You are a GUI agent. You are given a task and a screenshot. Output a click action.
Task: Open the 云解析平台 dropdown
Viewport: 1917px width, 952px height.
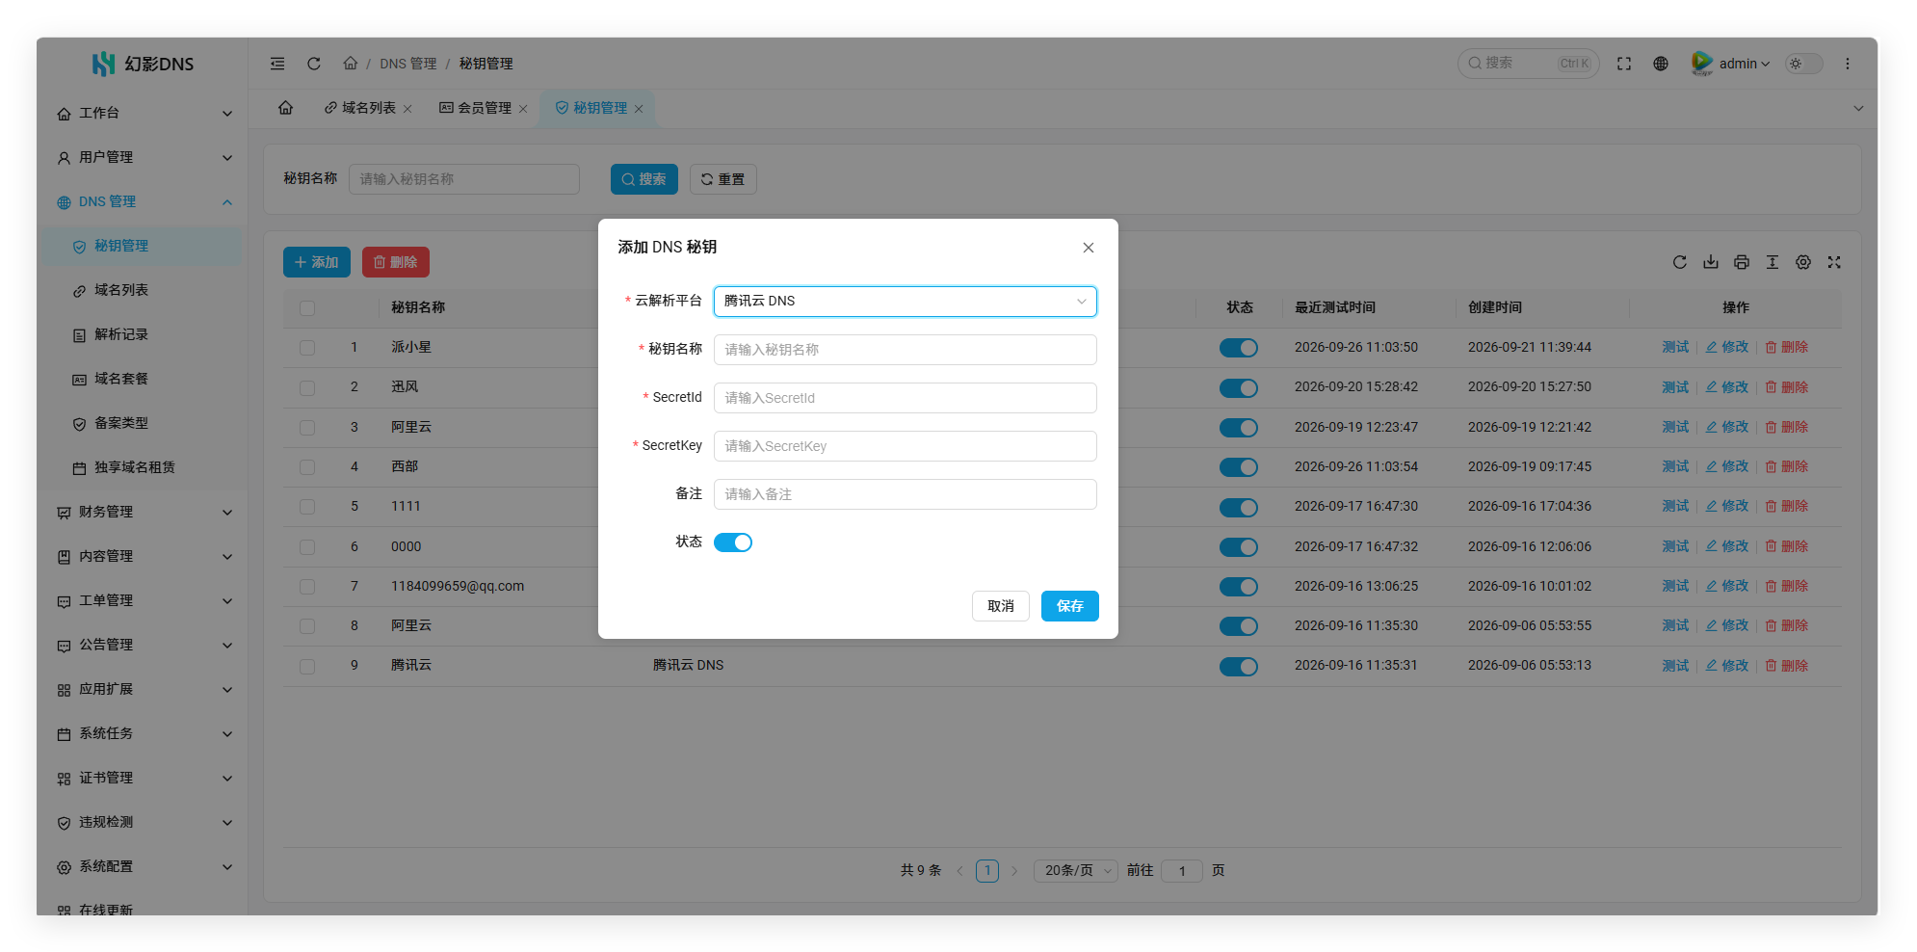[x=906, y=302]
